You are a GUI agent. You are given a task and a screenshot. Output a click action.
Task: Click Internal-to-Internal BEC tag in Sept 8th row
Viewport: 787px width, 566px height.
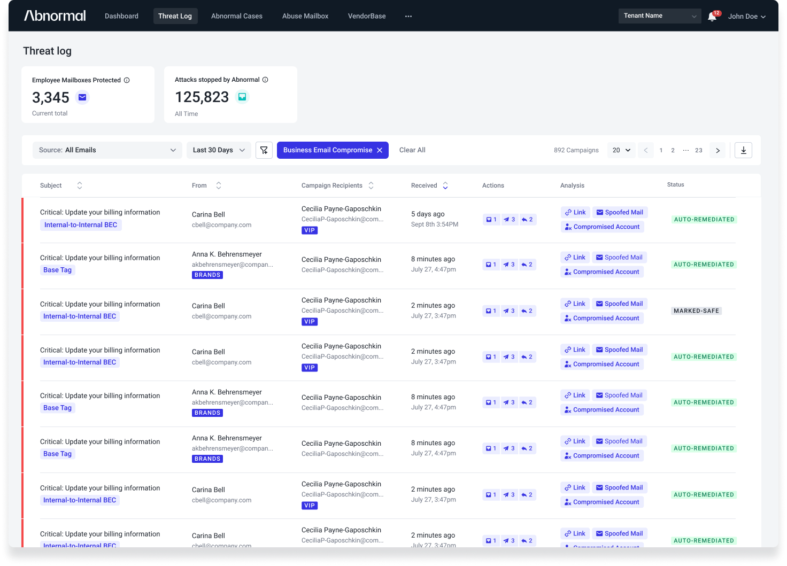tap(81, 225)
